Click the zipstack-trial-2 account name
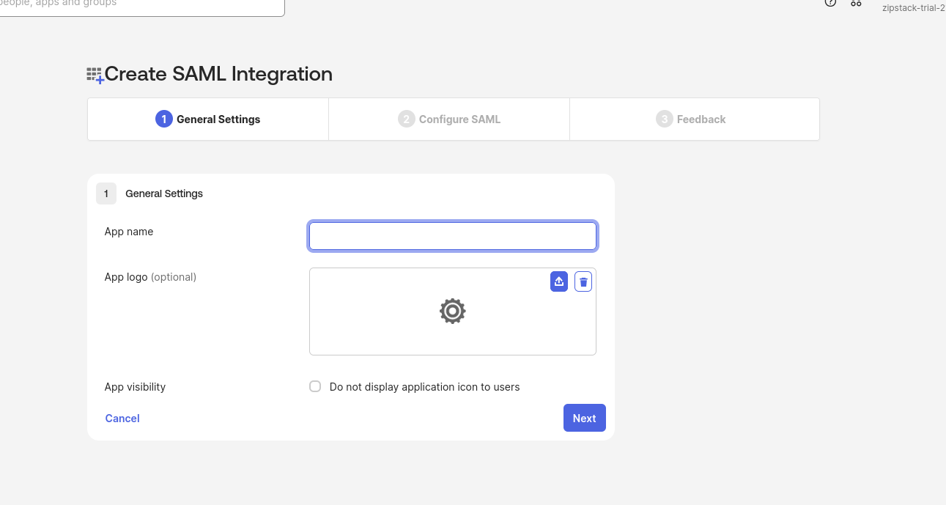 912,8
